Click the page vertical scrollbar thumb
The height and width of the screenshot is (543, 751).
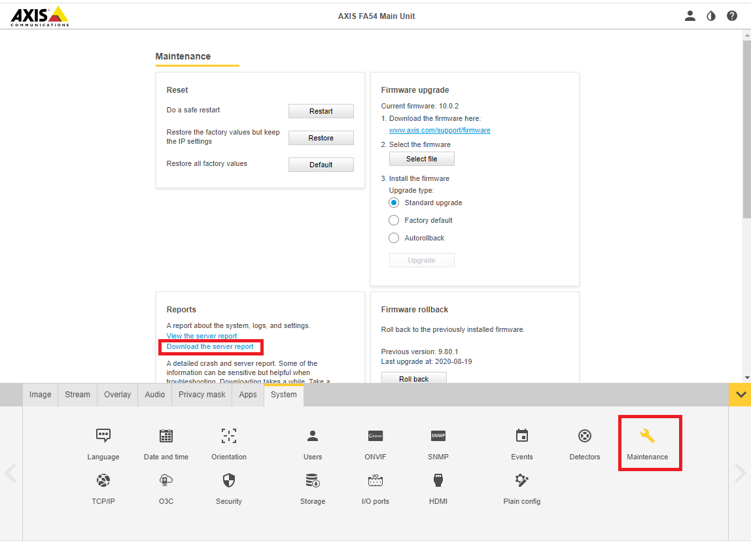pos(746,129)
